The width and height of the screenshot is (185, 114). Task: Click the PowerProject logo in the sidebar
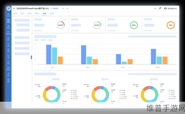(9, 9)
